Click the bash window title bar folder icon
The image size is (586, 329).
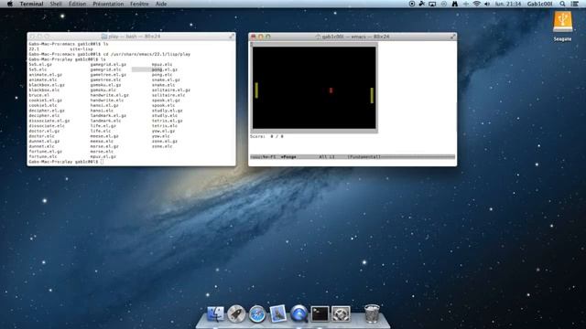coord(104,37)
